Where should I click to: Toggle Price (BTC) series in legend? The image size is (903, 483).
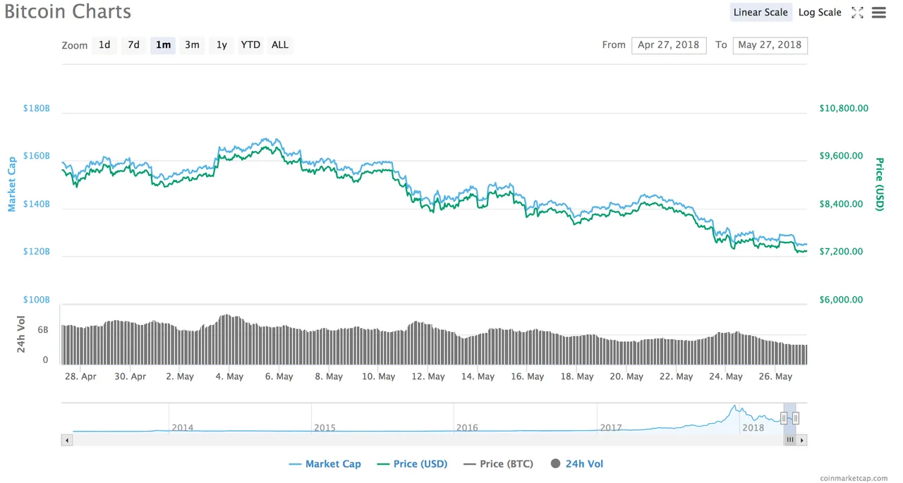click(x=498, y=464)
